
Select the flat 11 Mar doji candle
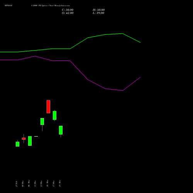[36, 136]
